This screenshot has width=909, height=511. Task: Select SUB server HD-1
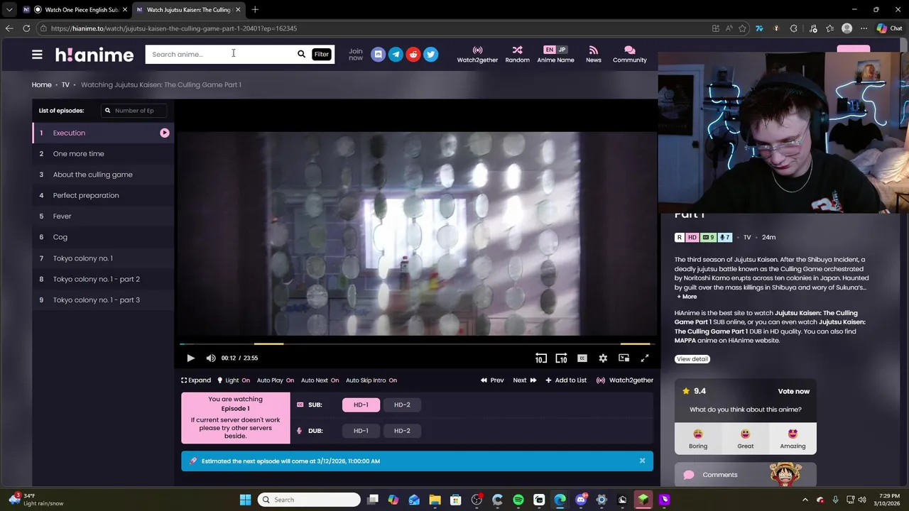coord(361,405)
